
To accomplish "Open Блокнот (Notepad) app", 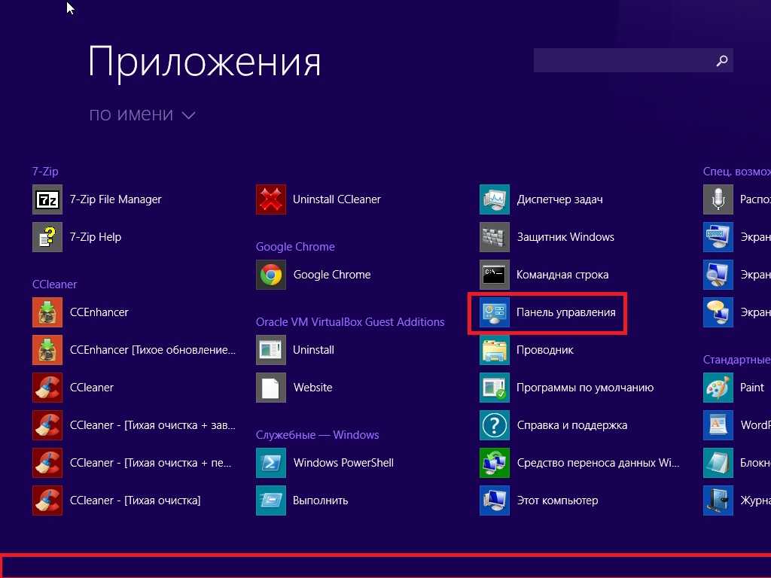I will point(737,463).
